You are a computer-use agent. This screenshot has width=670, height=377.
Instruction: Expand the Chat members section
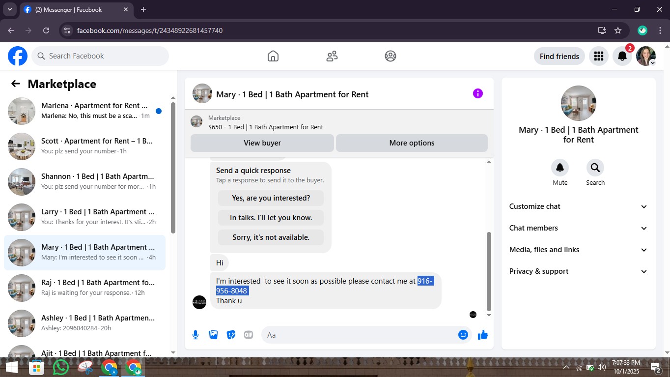click(x=579, y=228)
